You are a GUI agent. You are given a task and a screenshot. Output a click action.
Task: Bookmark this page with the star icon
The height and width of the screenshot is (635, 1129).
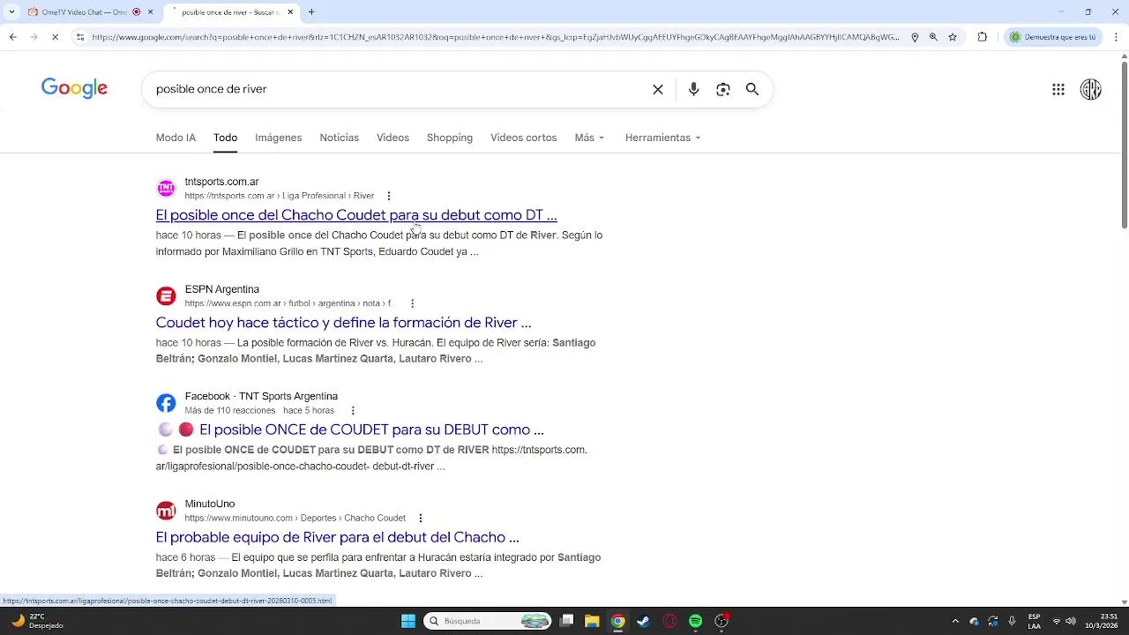(x=953, y=37)
